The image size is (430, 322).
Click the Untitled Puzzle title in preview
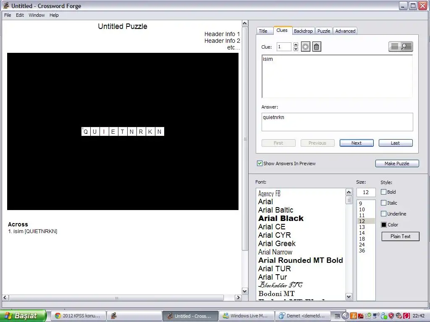(123, 26)
